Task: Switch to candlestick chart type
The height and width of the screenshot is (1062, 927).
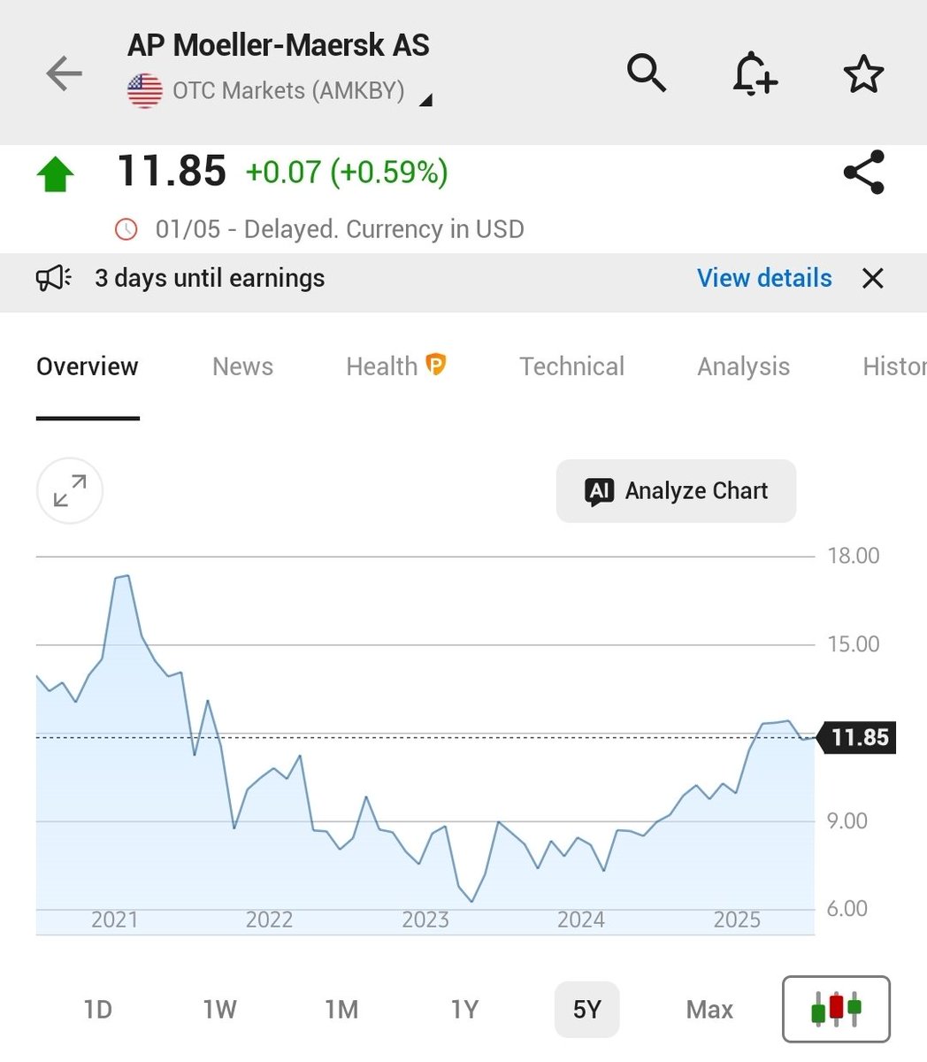Action: pyautogui.click(x=836, y=1009)
